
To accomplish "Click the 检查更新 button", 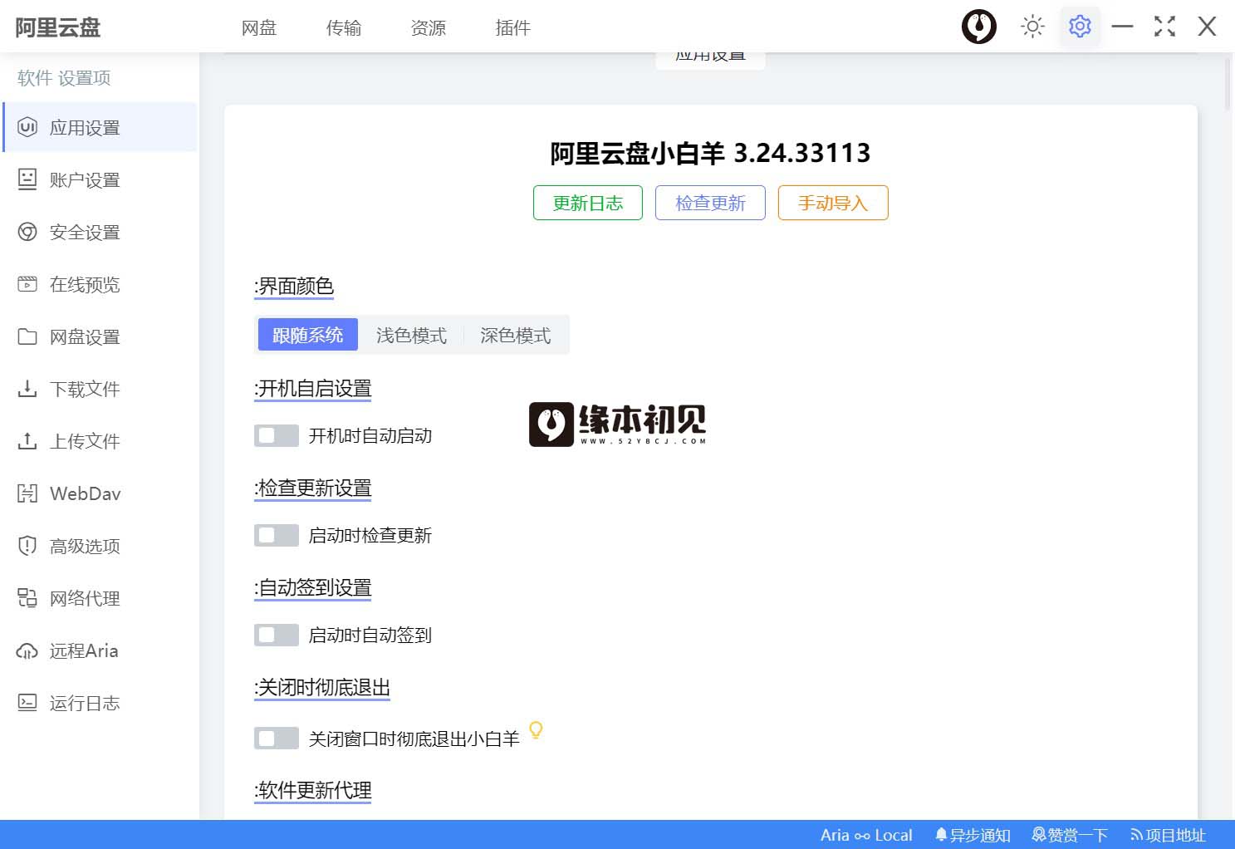I will (710, 203).
